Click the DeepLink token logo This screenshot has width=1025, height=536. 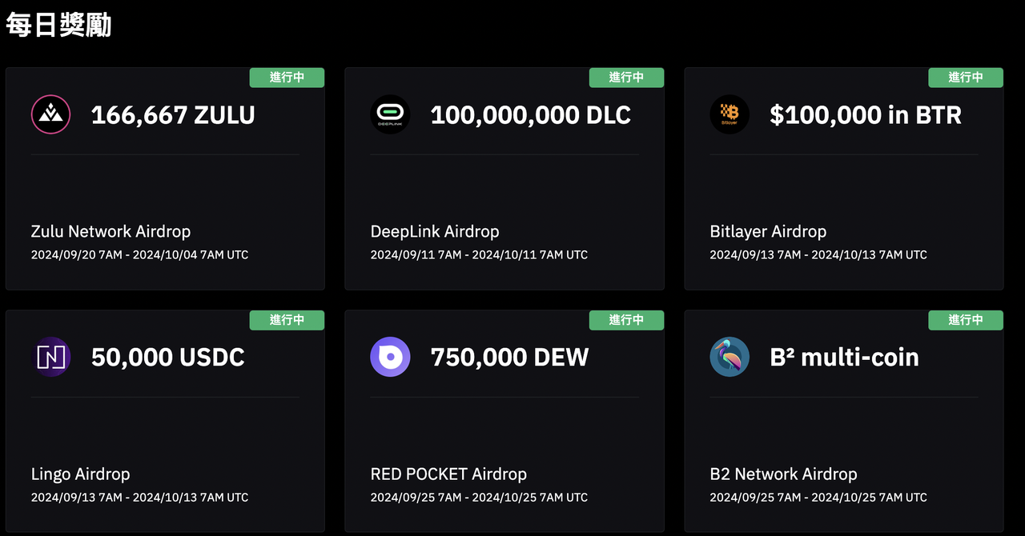point(390,114)
